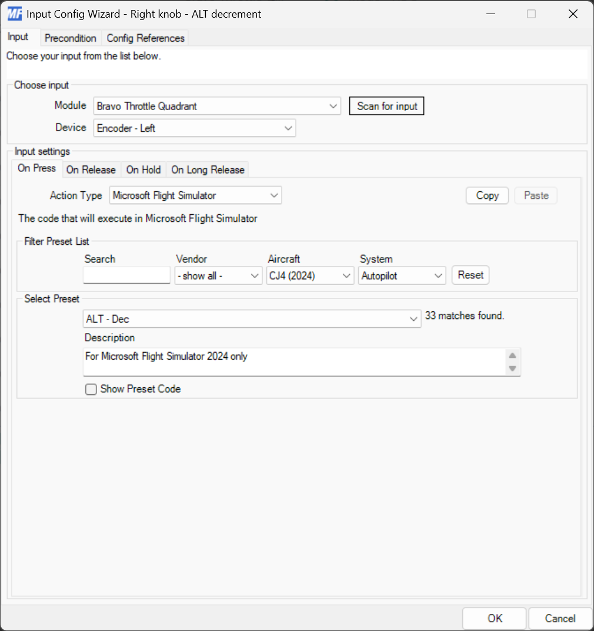Close the Input Config Wizard window
The width and height of the screenshot is (594, 631).
pos(573,14)
